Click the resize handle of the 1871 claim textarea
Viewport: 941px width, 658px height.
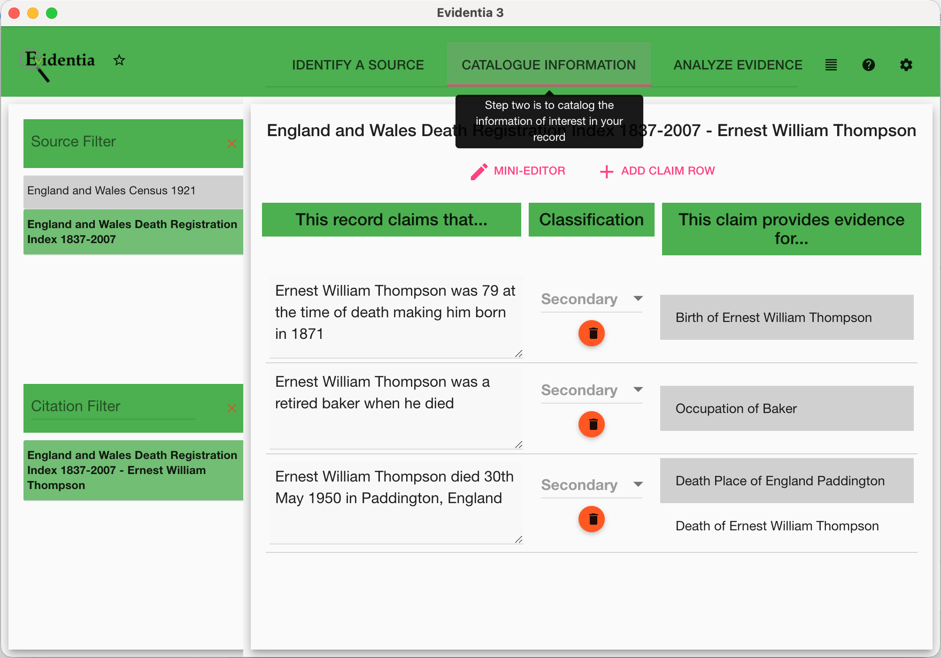pos(518,354)
